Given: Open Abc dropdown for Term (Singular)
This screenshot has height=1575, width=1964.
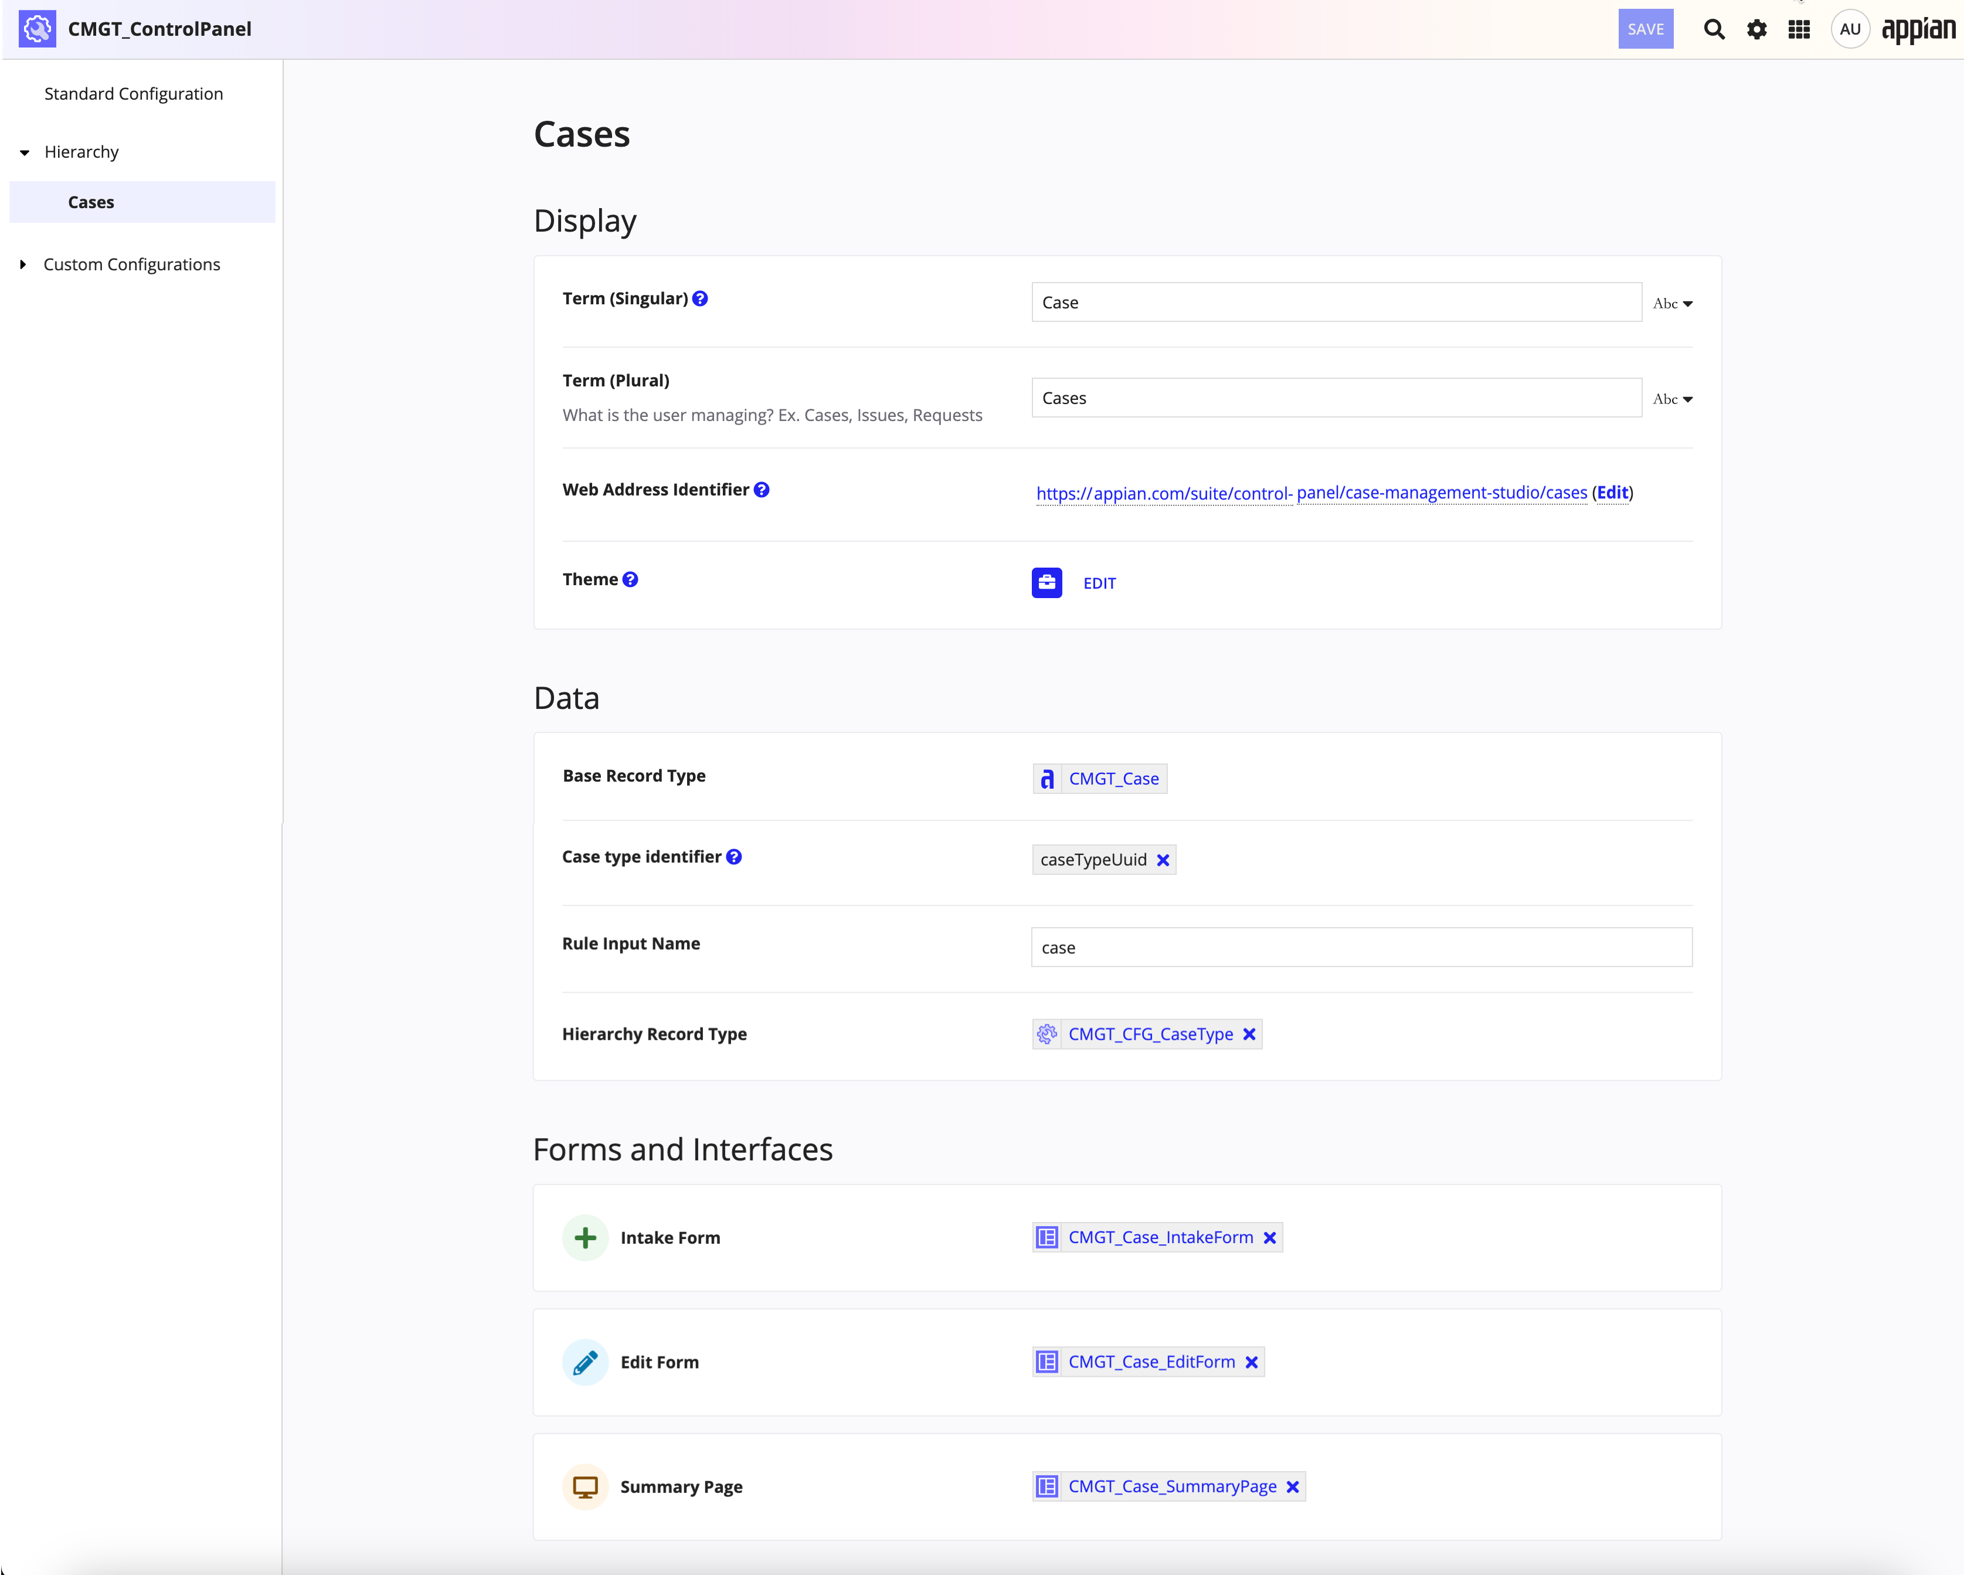Looking at the screenshot, I should point(1673,303).
